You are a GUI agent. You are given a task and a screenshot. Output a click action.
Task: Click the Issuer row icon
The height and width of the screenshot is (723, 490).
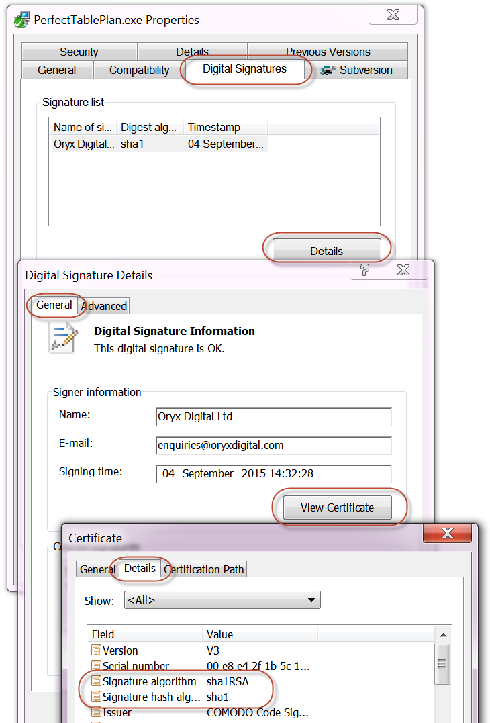pos(96,712)
